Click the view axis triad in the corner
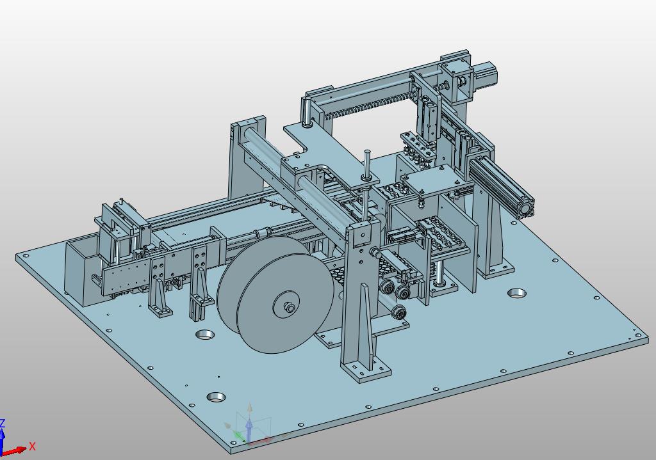This screenshot has height=460, width=656. point(12,443)
